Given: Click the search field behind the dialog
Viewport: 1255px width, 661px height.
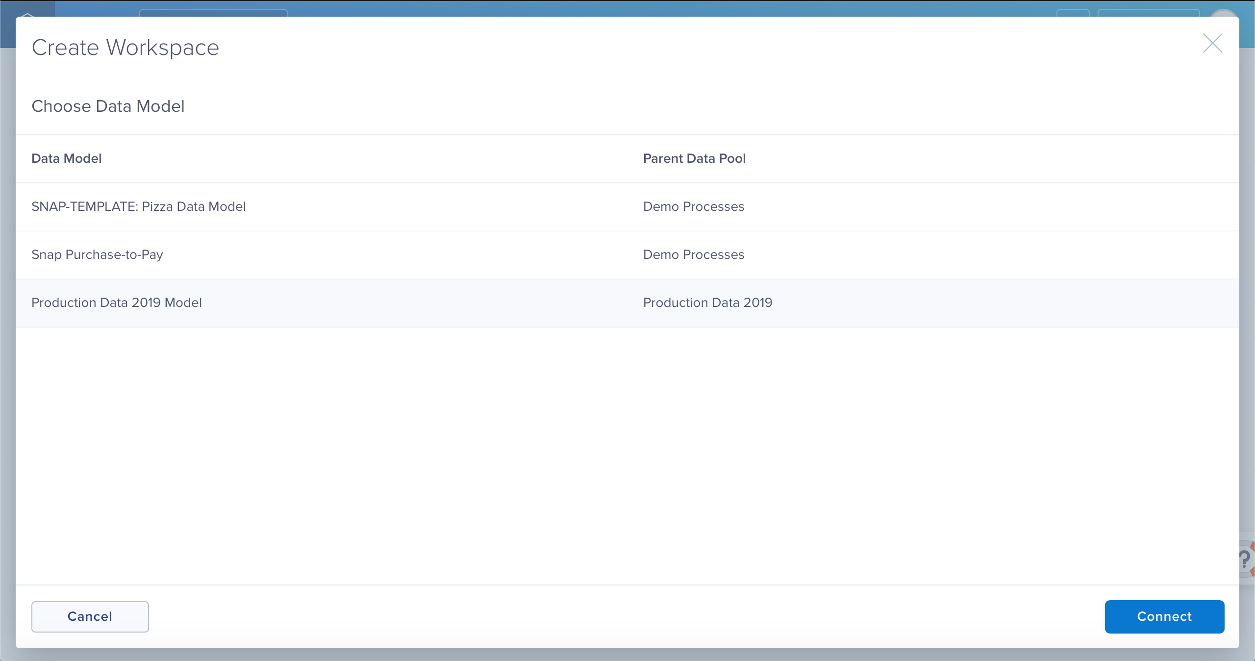Looking at the screenshot, I should click(213, 13).
